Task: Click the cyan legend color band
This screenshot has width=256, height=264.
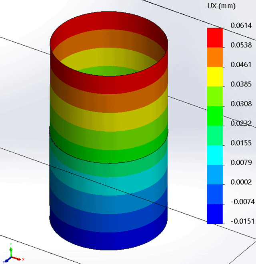Action: coord(215,155)
